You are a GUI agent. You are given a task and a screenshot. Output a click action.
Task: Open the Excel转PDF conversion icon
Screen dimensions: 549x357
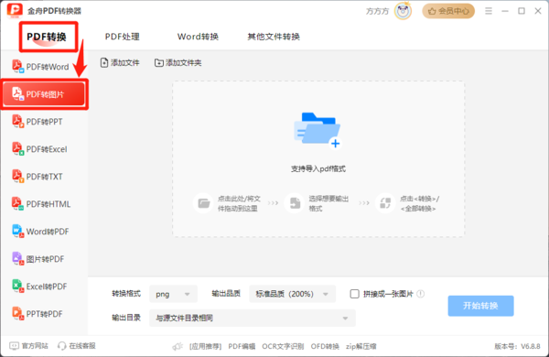(17, 286)
